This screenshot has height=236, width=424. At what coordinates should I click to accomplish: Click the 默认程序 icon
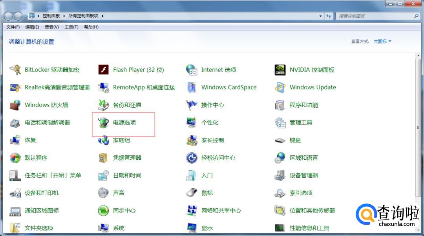point(15,158)
